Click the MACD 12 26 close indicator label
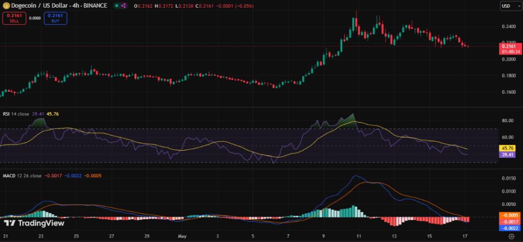 (x=22, y=175)
